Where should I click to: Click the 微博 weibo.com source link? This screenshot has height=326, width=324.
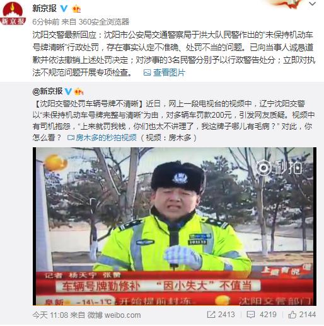(x=114, y=315)
